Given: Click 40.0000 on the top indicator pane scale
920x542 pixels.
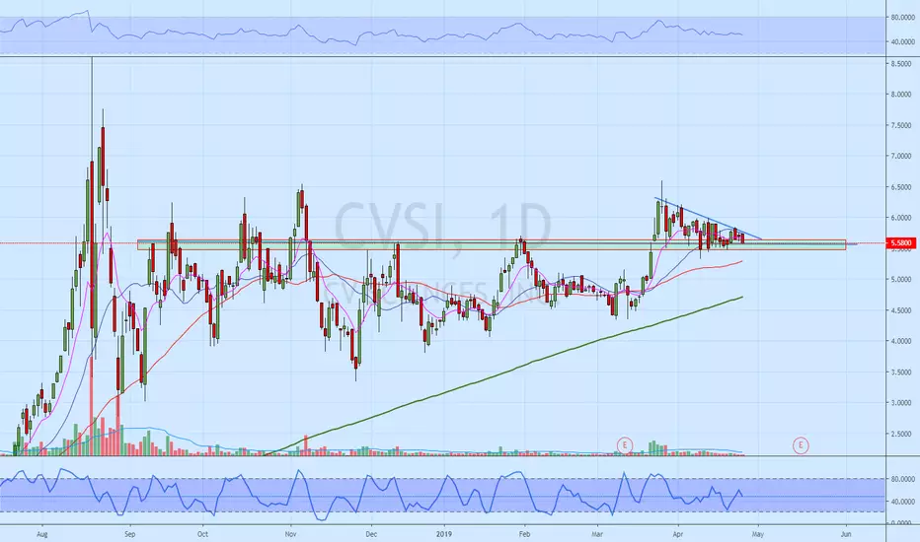Looking at the screenshot, I should [x=902, y=42].
